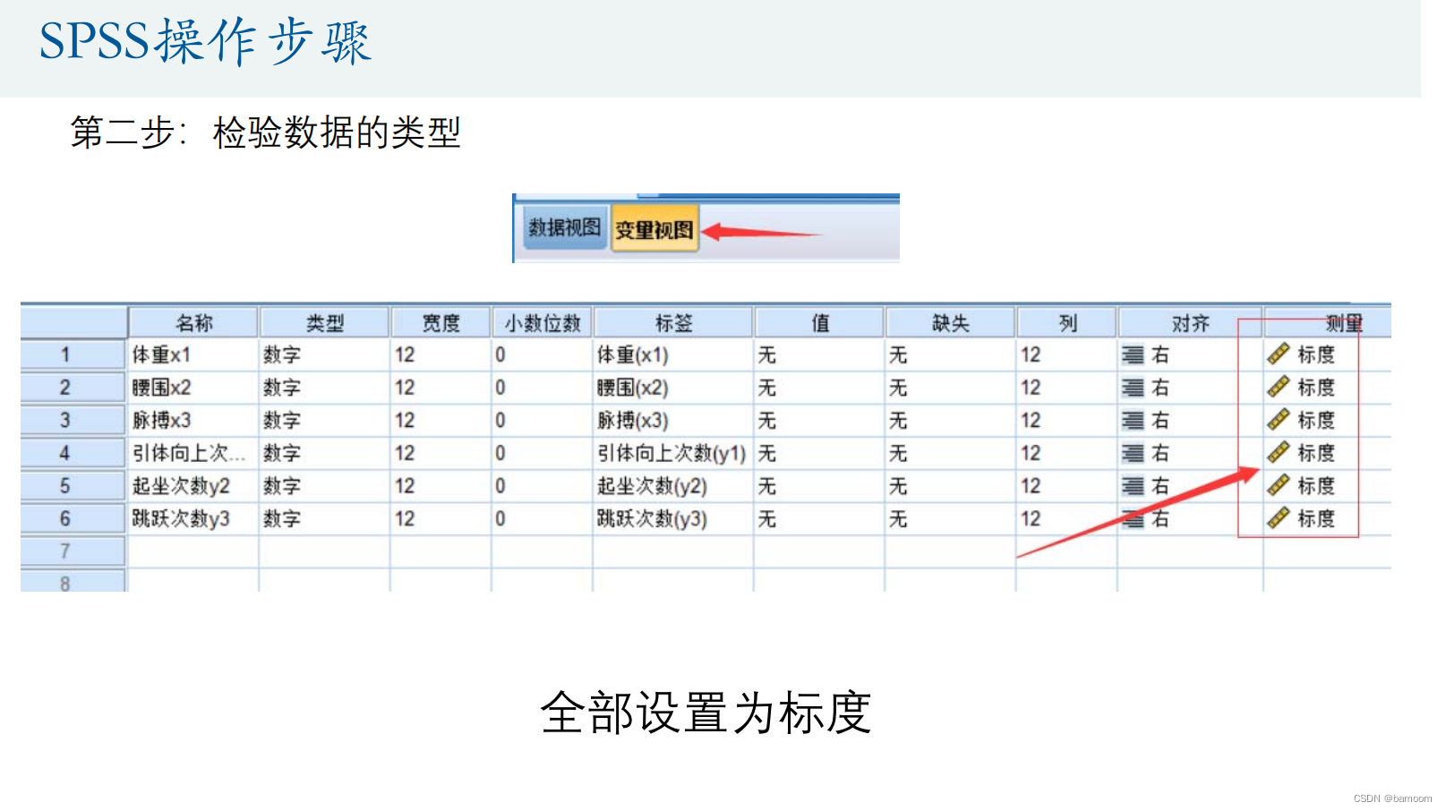Select the 名称 column header
The height and width of the screenshot is (811, 1446).
193,322
